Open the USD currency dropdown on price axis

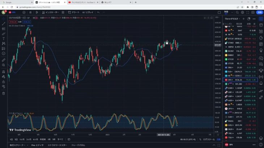[217, 17]
